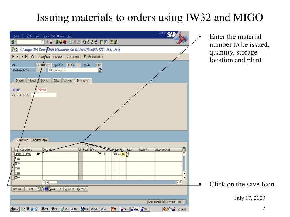Switch to the Dates tab
Screen dimensions: 290x217
click(56, 81)
